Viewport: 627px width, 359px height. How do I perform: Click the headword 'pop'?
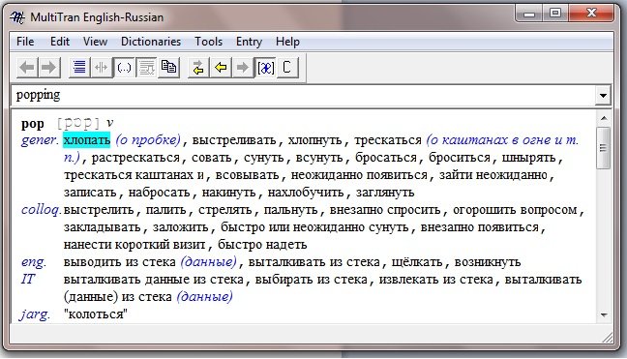[x=32, y=124]
